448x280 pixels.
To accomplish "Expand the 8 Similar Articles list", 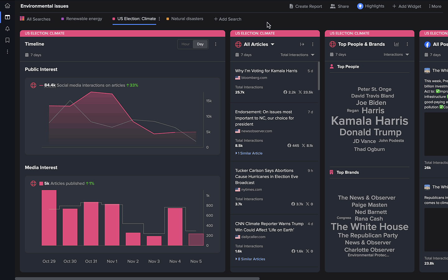I will click(251, 259).
